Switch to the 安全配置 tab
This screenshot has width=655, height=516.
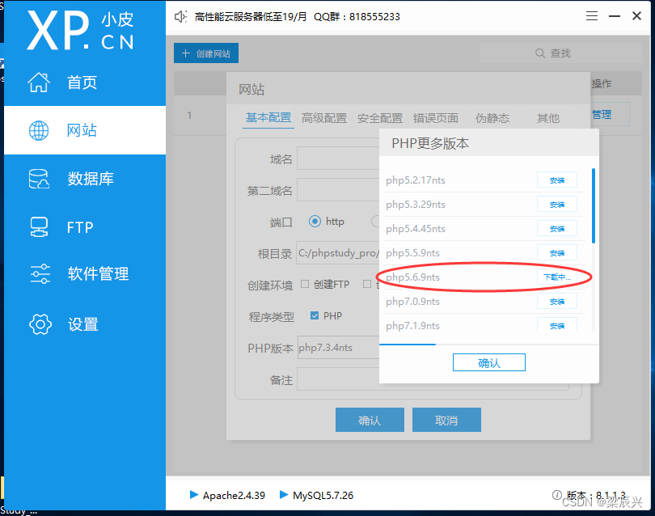(380, 118)
